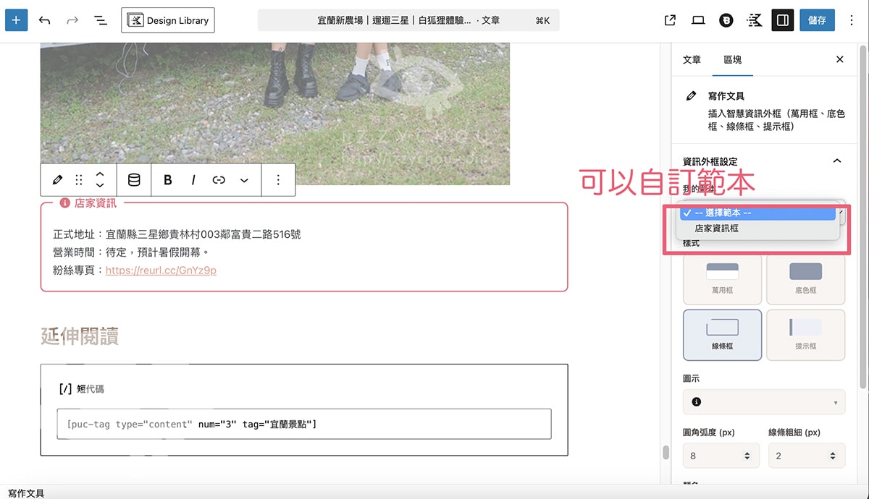869x499 pixels.
Task: Edit the puc-tag shortcode field
Action: 304,424
